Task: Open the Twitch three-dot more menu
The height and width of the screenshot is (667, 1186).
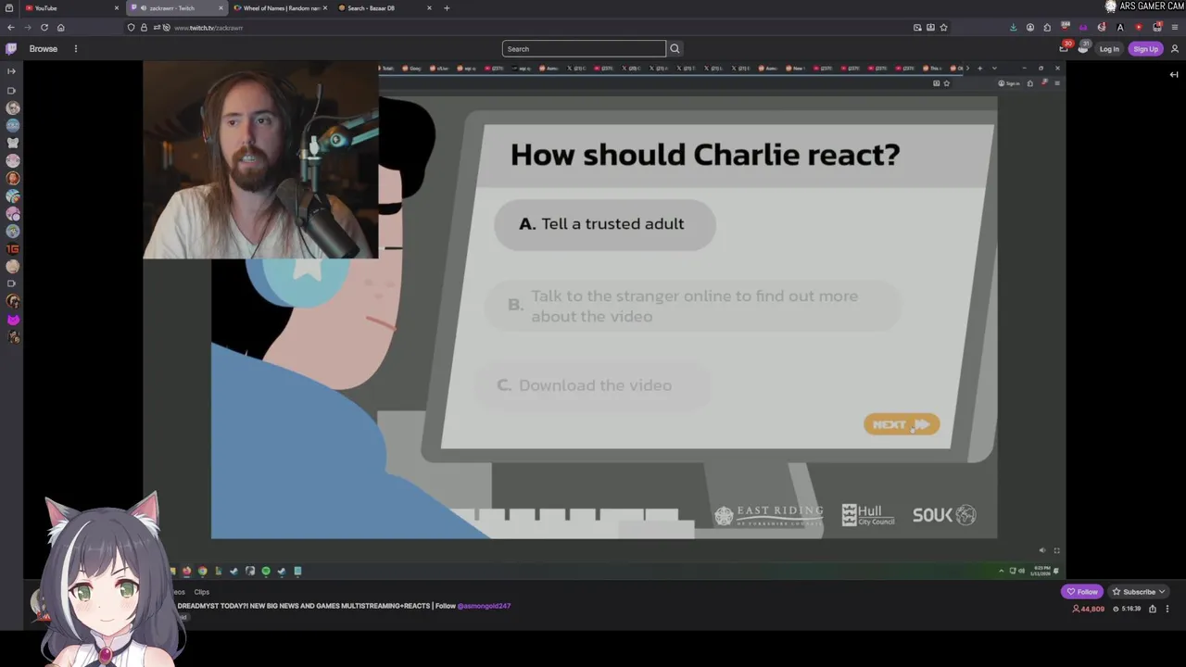Action: pos(76,48)
